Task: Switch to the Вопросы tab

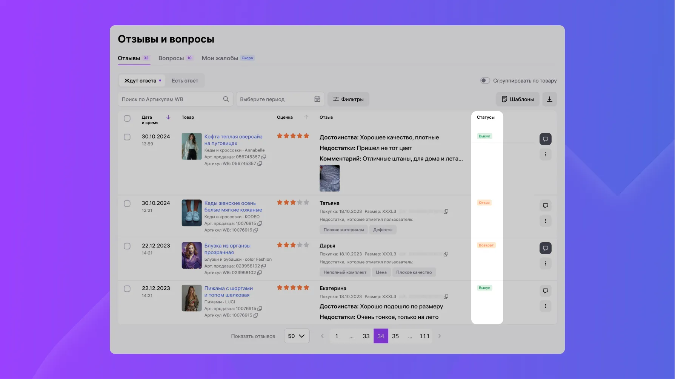Action: [x=175, y=58]
